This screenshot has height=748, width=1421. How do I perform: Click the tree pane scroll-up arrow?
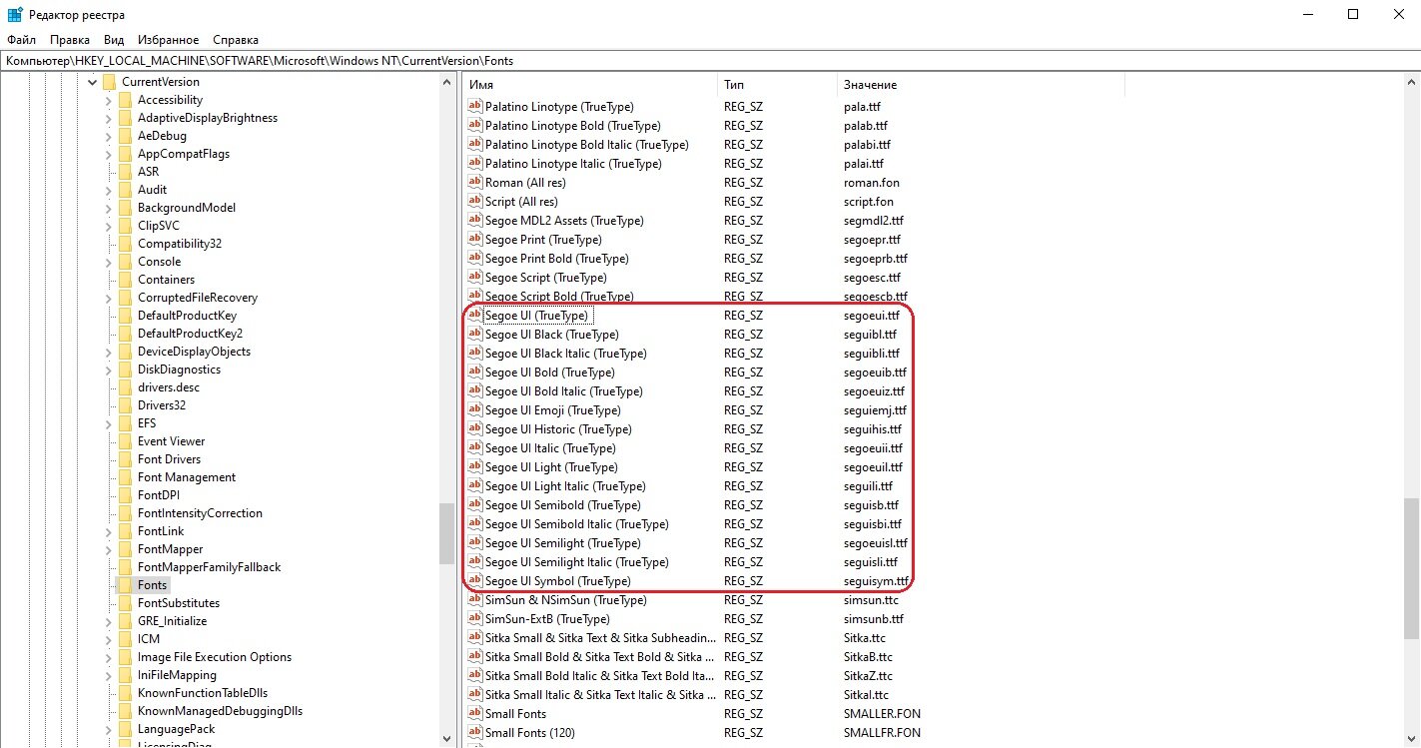click(447, 84)
